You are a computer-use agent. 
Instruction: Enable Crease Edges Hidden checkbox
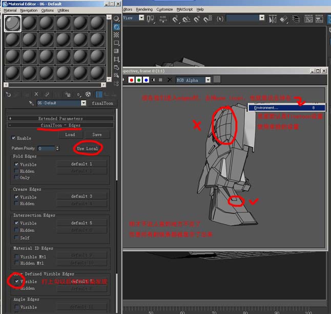click(16, 203)
